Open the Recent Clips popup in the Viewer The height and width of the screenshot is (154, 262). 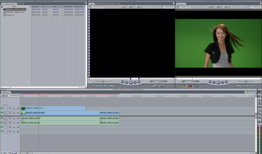click(x=156, y=86)
